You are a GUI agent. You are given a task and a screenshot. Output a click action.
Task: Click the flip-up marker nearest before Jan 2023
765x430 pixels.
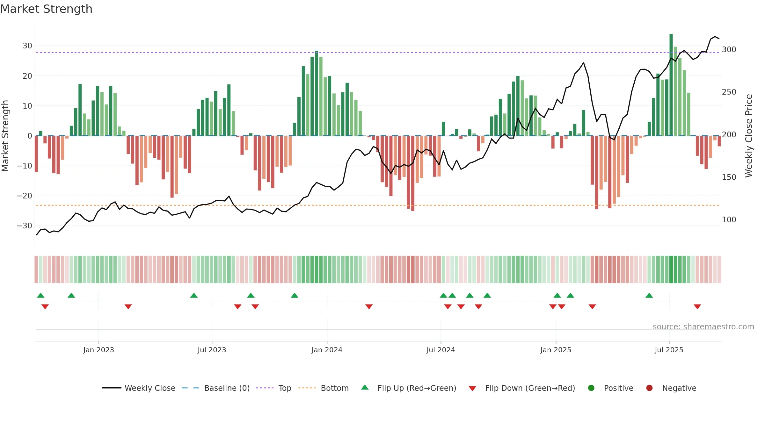click(x=71, y=295)
